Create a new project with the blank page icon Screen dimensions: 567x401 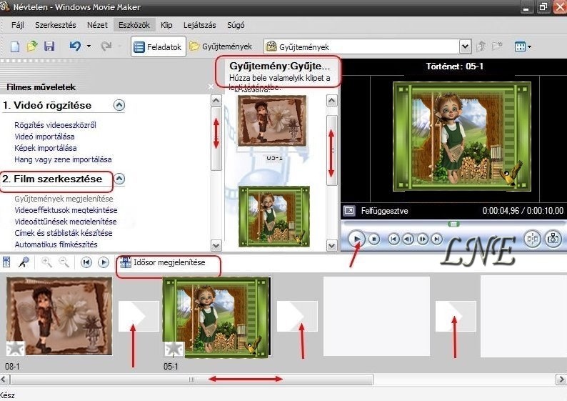point(15,46)
